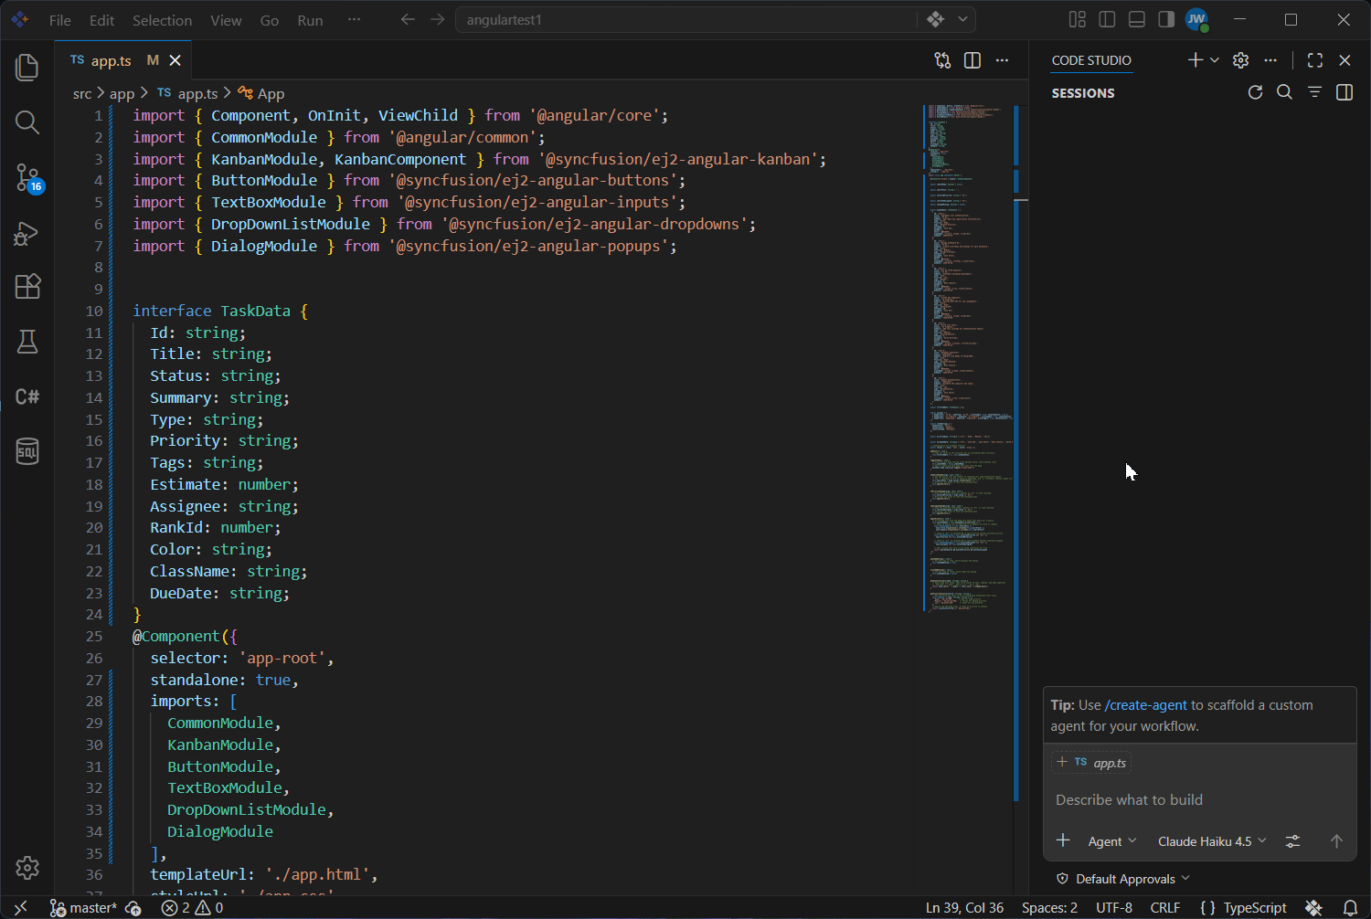Open the Explorer view in activity bar
The image size is (1371, 919).
tap(27, 67)
